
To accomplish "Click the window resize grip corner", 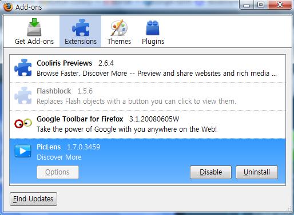I will [x=289, y=208].
